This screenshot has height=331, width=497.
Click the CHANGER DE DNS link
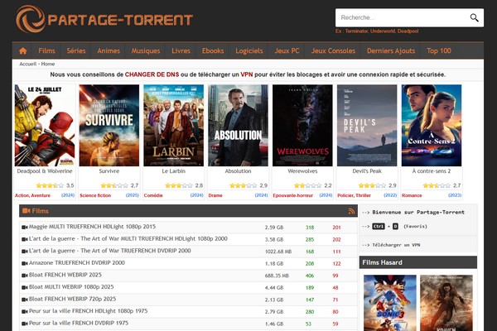152,74
